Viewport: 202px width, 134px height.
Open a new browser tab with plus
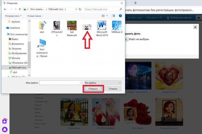(x=135, y=3)
